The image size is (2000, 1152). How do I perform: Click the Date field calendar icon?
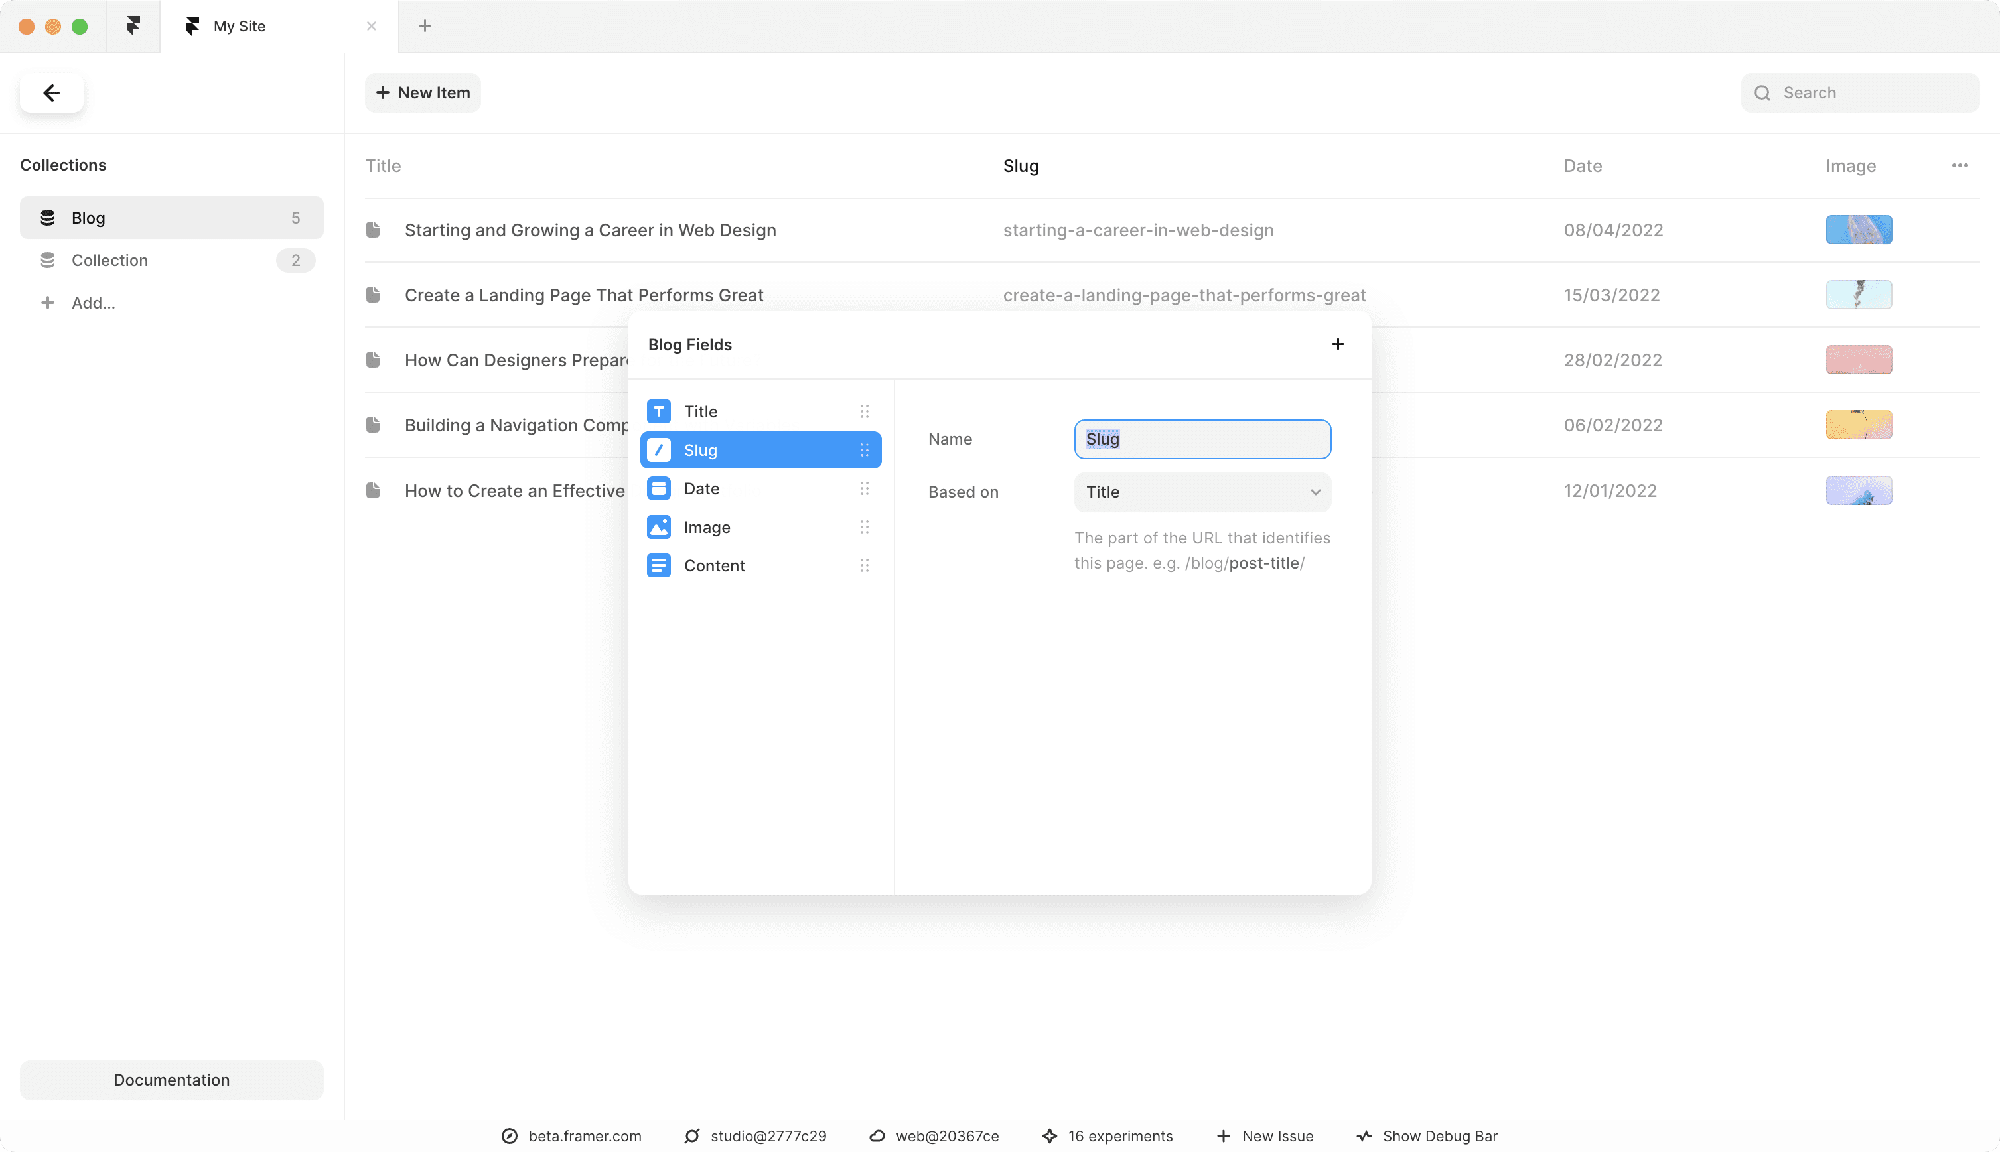(658, 488)
